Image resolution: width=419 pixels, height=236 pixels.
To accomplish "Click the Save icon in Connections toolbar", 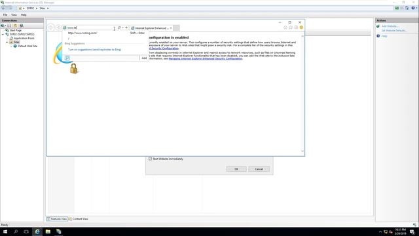I will click(9, 26).
